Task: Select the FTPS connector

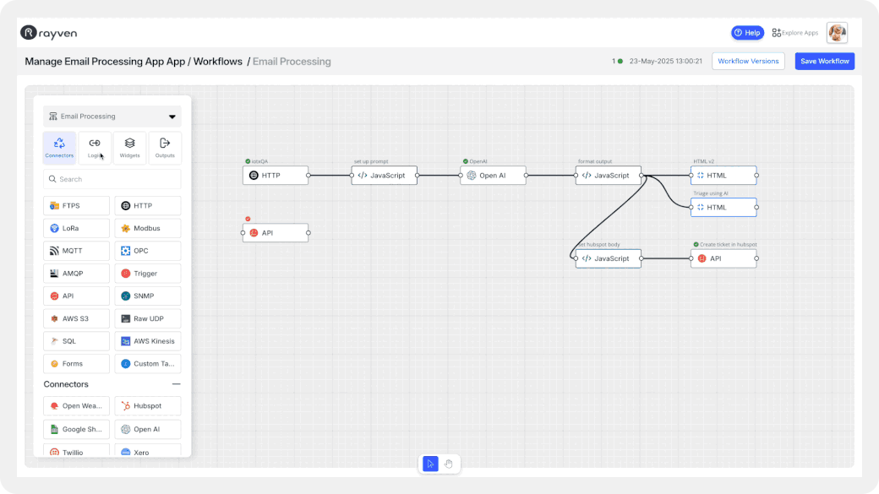Action: pos(76,205)
